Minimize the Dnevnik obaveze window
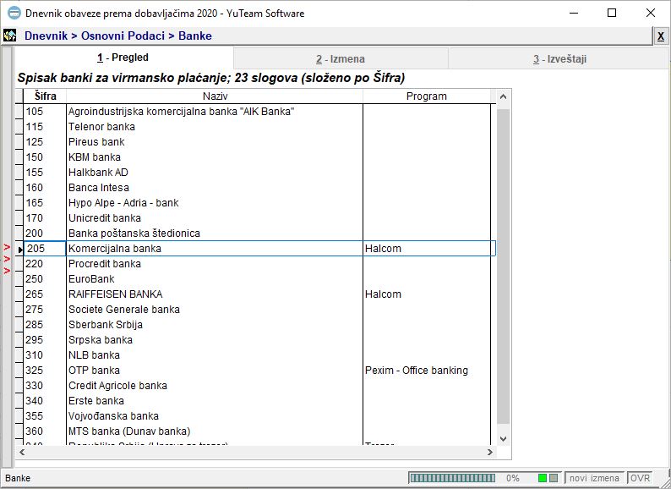671x489 pixels. point(574,13)
